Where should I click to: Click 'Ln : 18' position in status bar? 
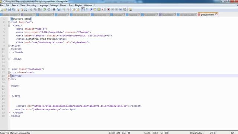coord(147,133)
